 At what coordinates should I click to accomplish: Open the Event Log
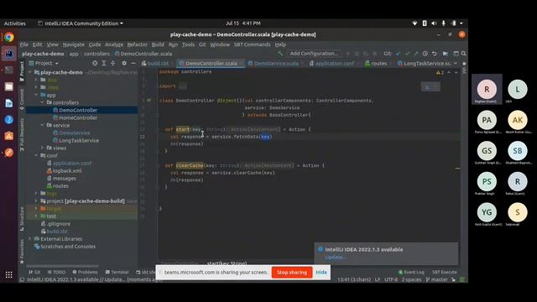point(411,272)
